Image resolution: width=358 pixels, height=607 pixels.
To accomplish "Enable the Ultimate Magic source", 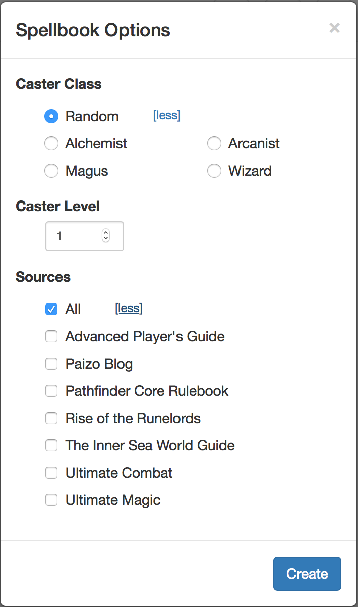I will coord(51,500).
